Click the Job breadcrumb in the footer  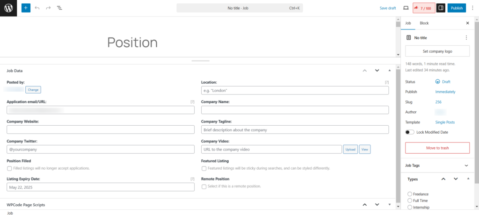click(x=10, y=213)
